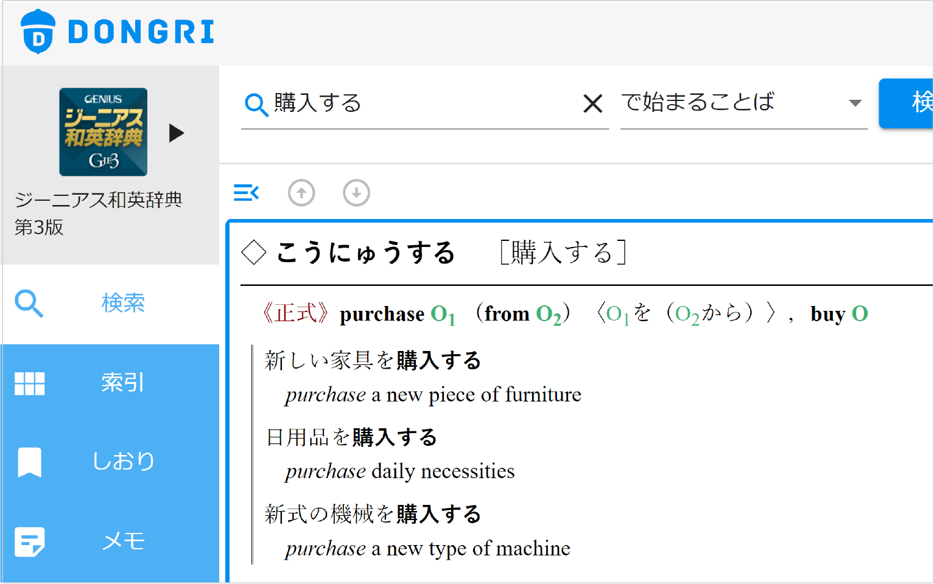Click the grid icon for 索引
934x584 pixels.
click(x=29, y=383)
